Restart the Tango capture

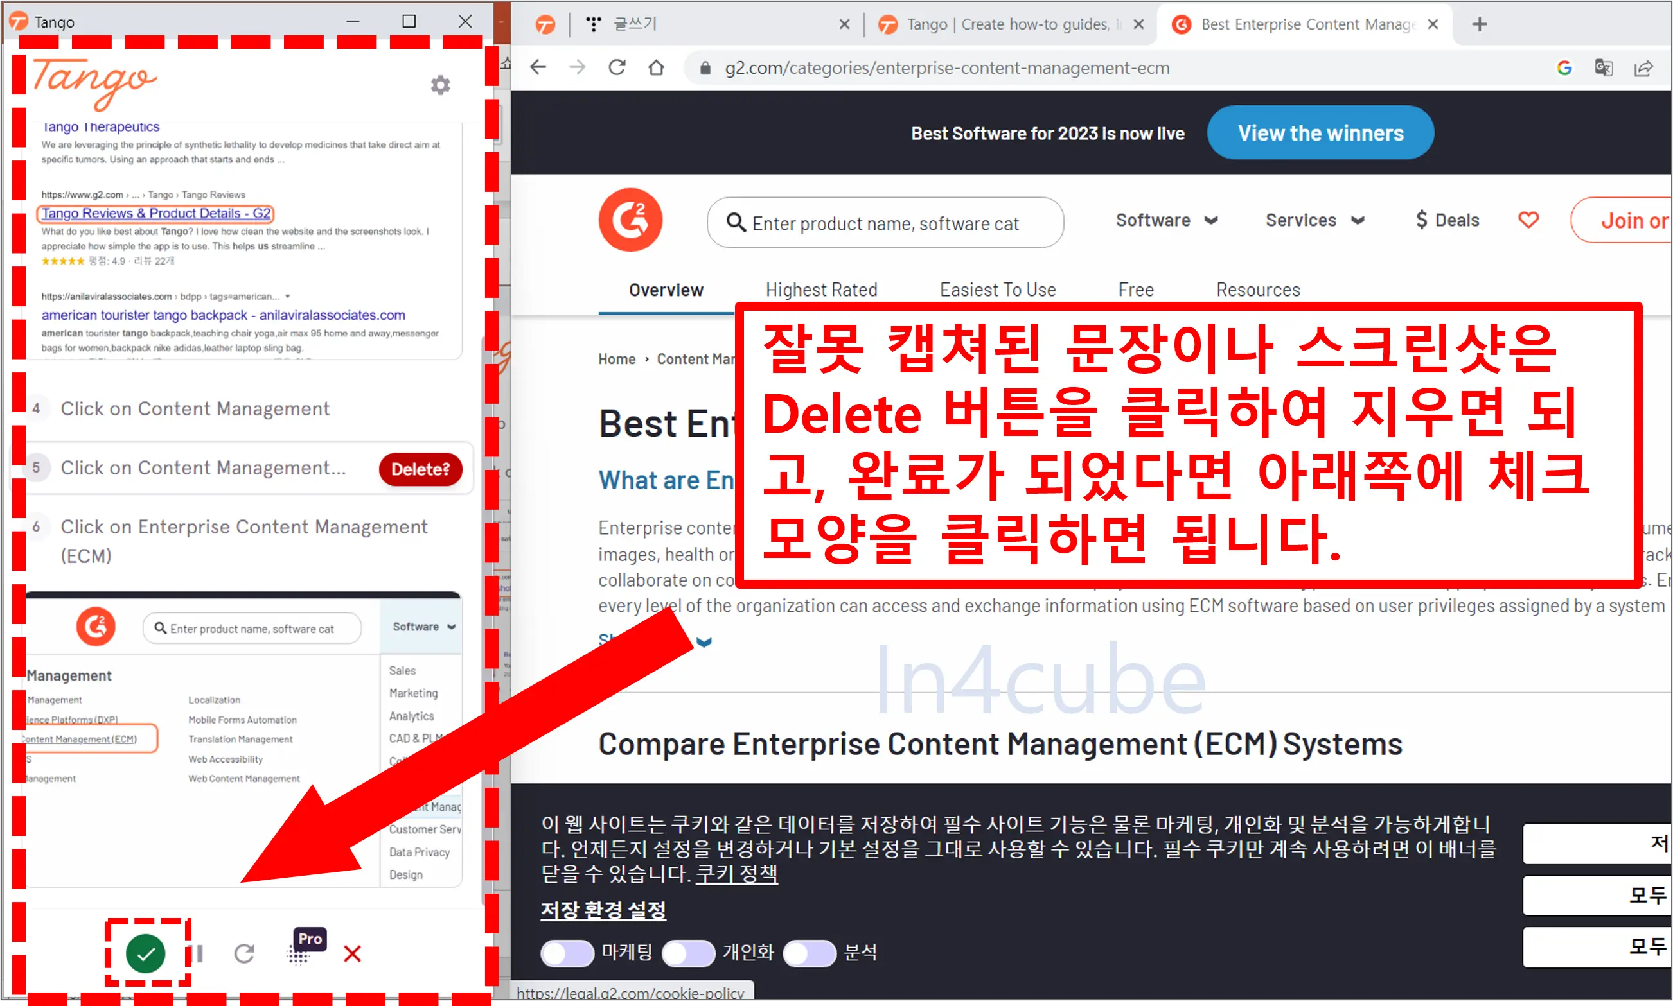tap(244, 954)
